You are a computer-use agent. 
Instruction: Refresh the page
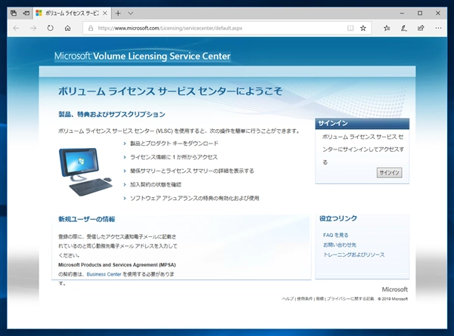pos(51,28)
